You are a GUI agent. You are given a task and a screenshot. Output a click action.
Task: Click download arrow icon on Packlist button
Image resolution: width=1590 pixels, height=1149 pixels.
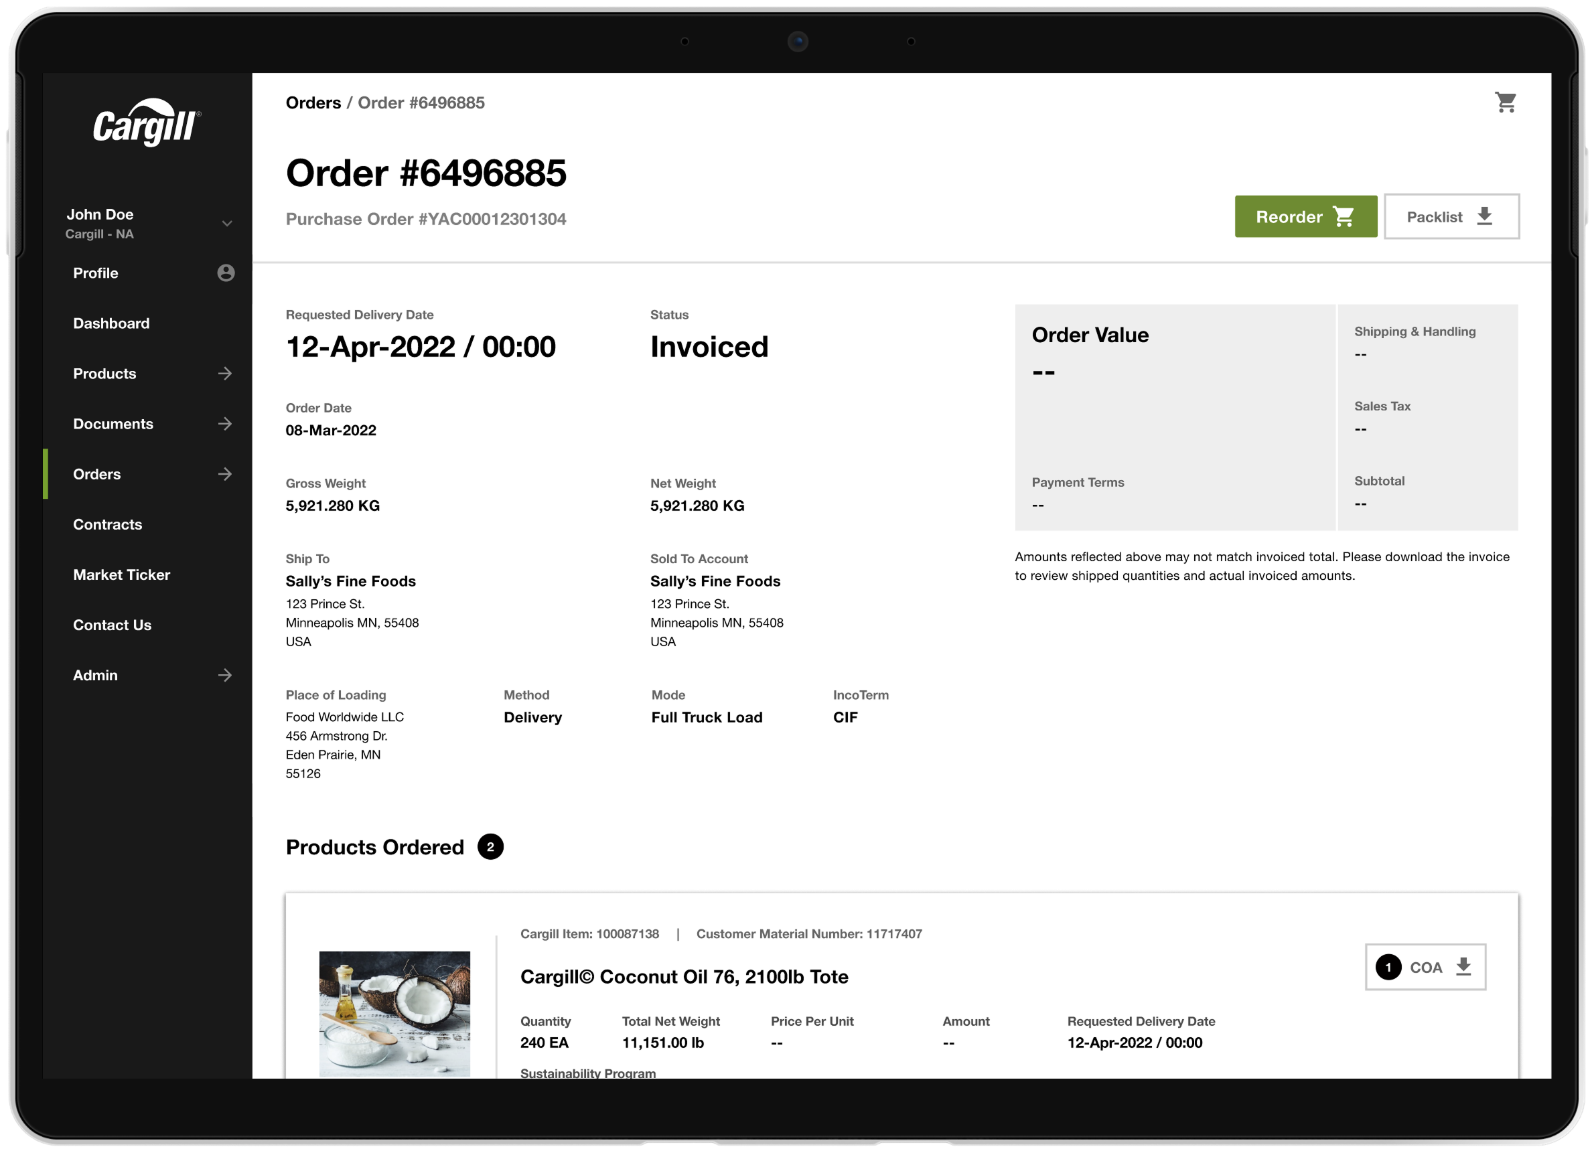pos(1484,216)
